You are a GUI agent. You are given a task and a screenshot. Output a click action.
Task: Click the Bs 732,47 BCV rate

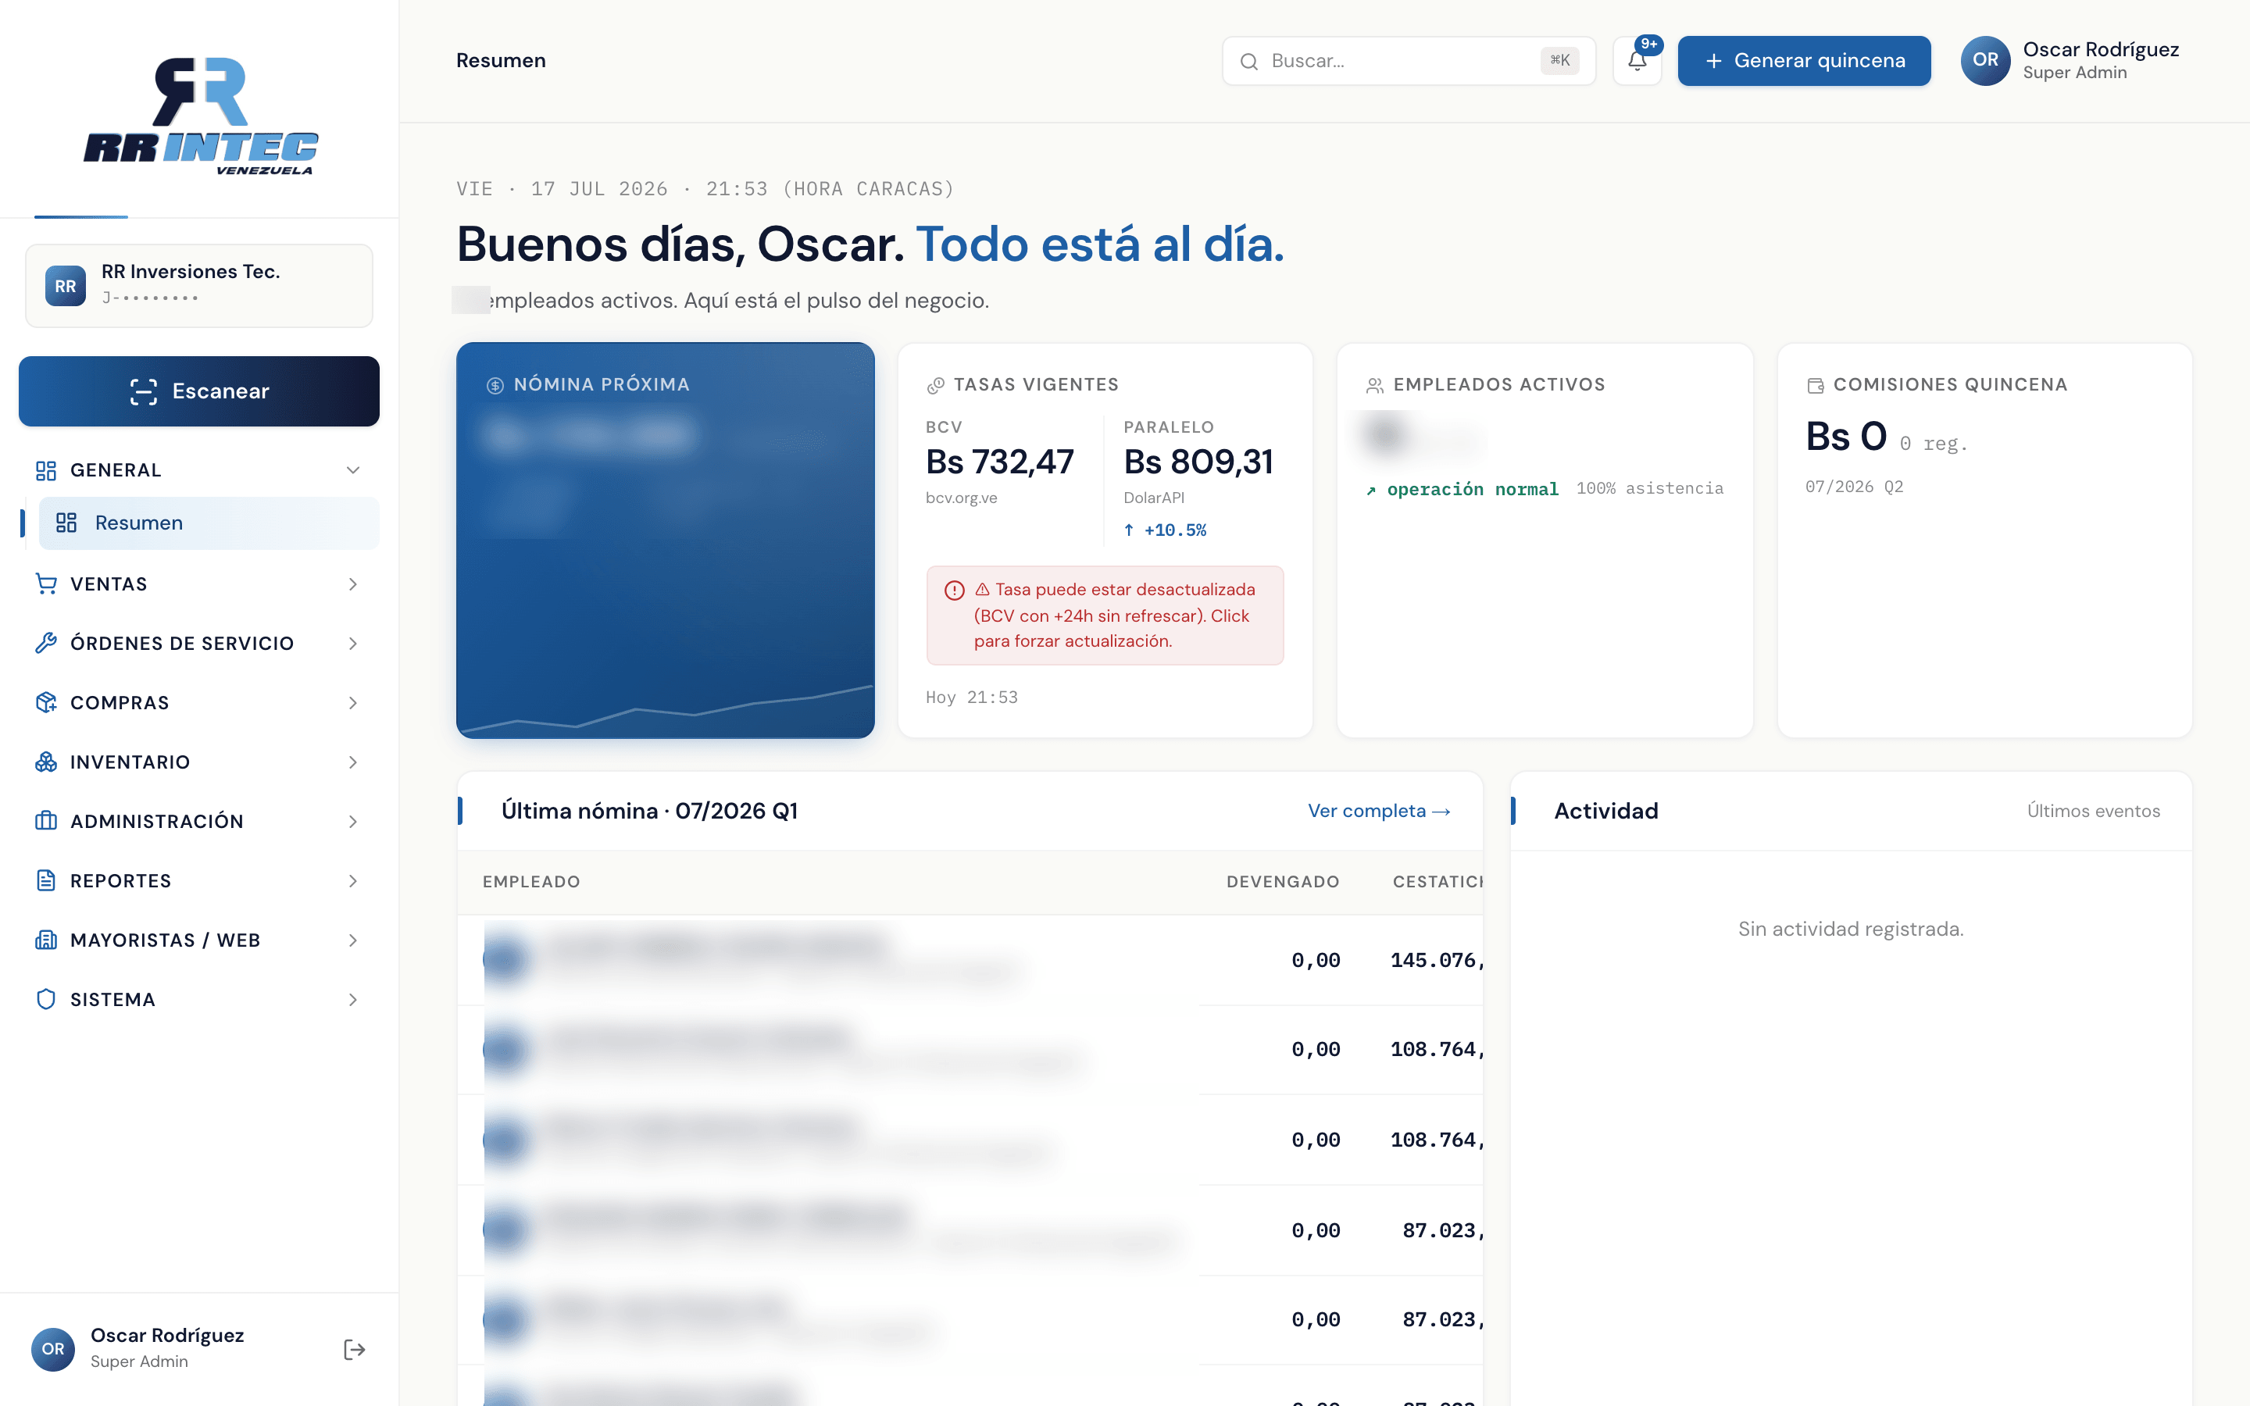[x=999, y=462]
